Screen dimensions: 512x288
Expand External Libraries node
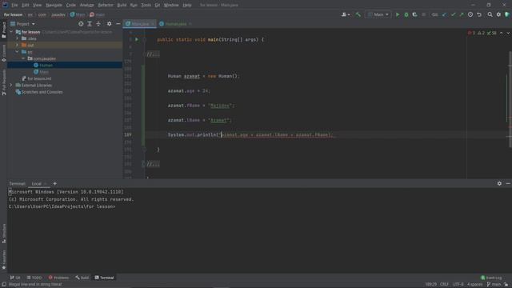click(11, 86)
